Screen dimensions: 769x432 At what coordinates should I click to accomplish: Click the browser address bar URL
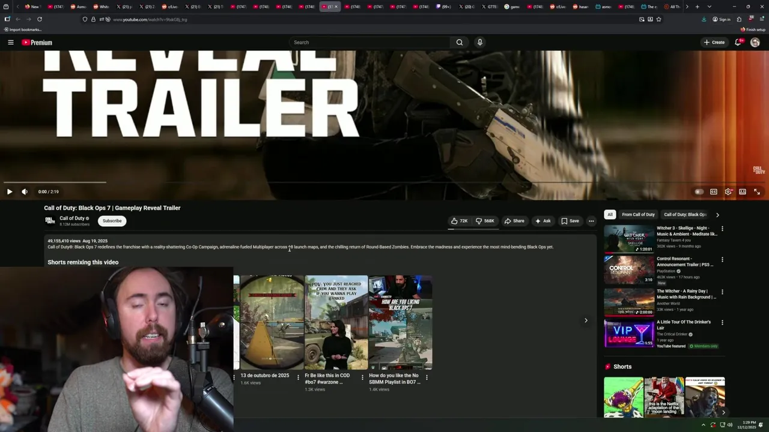pos(150,19)
